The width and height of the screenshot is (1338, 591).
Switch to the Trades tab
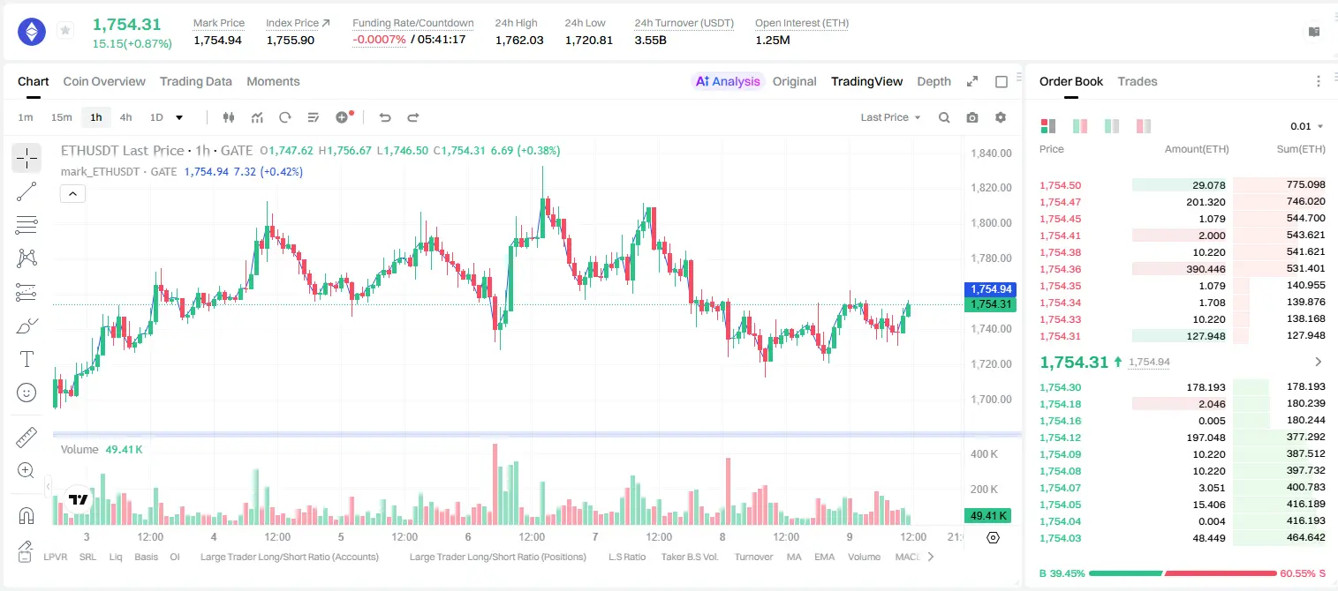click(1138, 81)
